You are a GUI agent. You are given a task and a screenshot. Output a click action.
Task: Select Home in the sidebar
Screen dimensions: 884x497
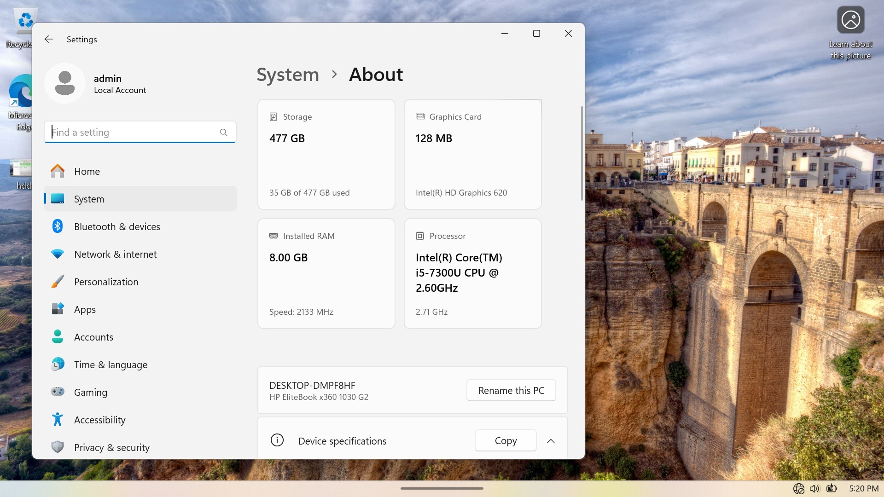point(87,171)
